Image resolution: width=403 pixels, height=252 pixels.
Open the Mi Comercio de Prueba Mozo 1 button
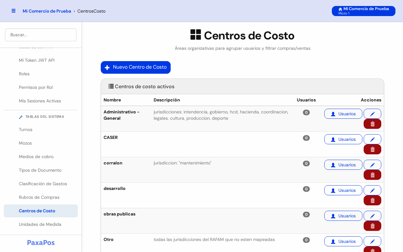click(x=364, y=11)
